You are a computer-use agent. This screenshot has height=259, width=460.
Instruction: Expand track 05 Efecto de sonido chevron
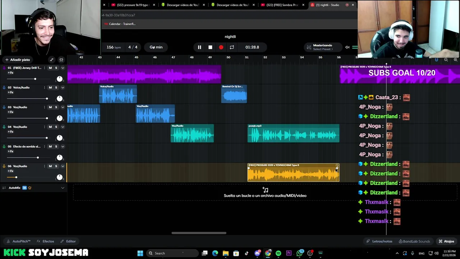tap(63, 146)
